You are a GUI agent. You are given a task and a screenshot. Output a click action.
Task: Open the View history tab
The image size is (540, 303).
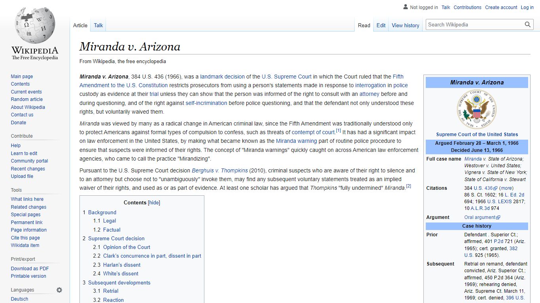coord(406,25)
